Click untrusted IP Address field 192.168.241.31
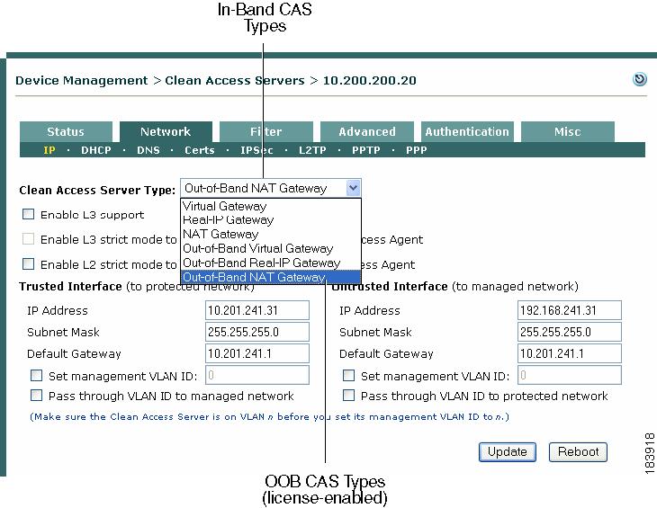Screen dimensions: 657x508 (x=570, y=310)
